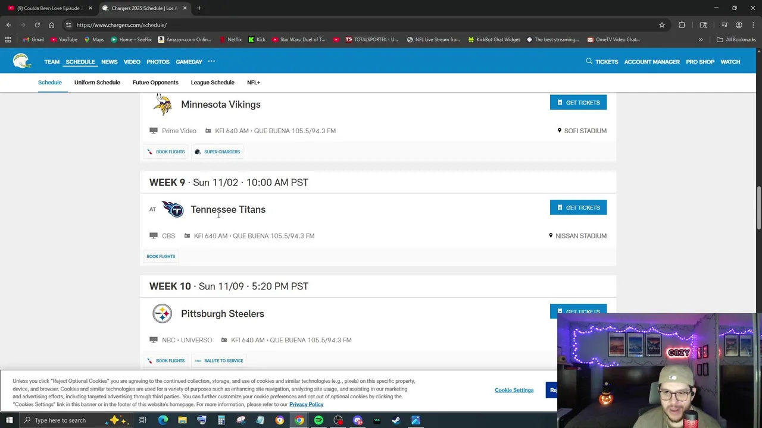Get tickets for the Minnesota Vikings game
This screenshot has width=762, height=428.
point(578,102)
